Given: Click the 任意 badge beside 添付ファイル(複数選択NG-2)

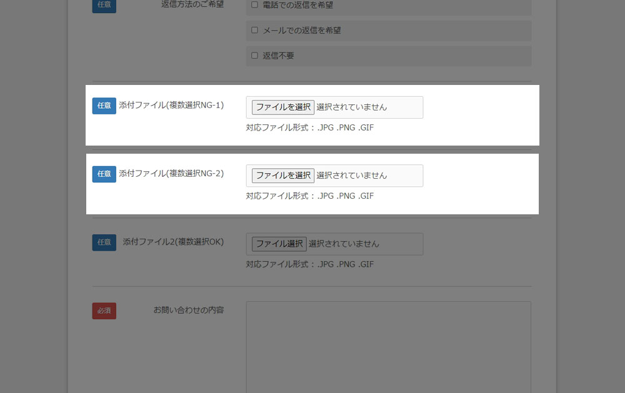Looking at the screenshot, I should [x=104, y=174].
